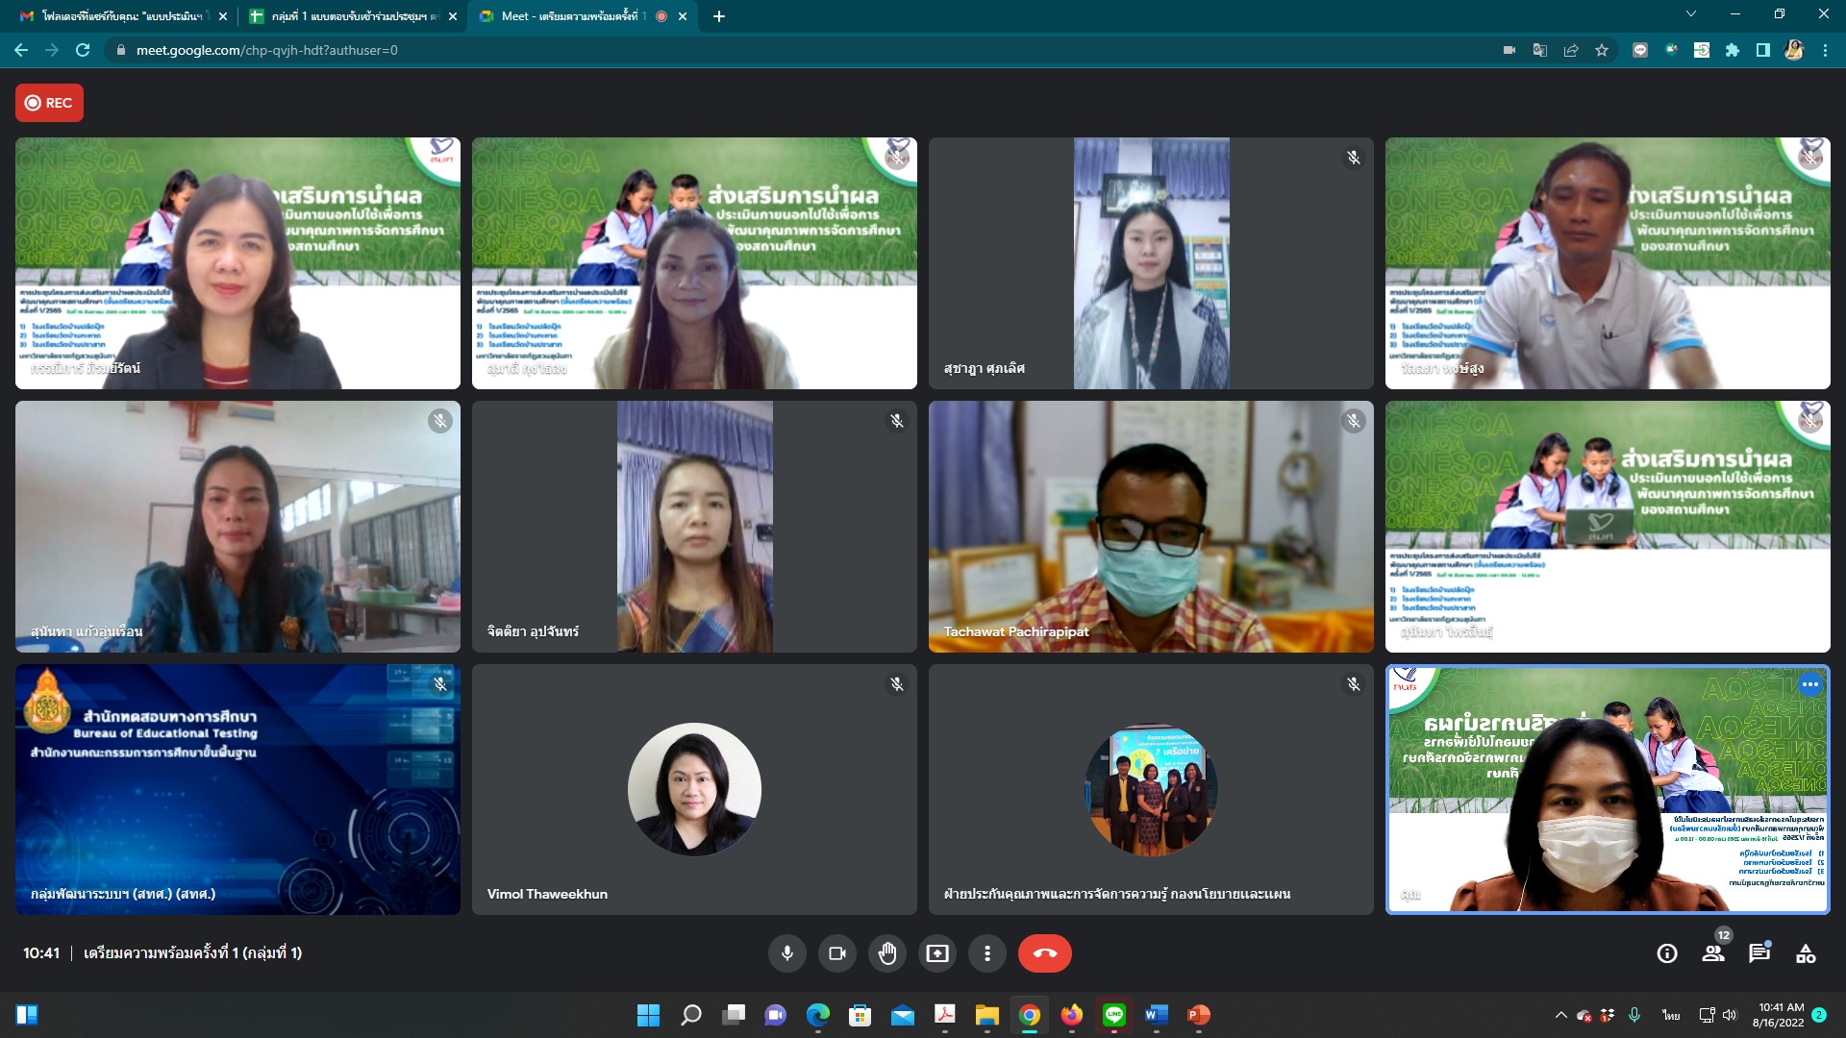The height and width of the screenshot is (1038, 1846).
Task: Open the in-call chat messages icon
Action: click(1759, 953)
